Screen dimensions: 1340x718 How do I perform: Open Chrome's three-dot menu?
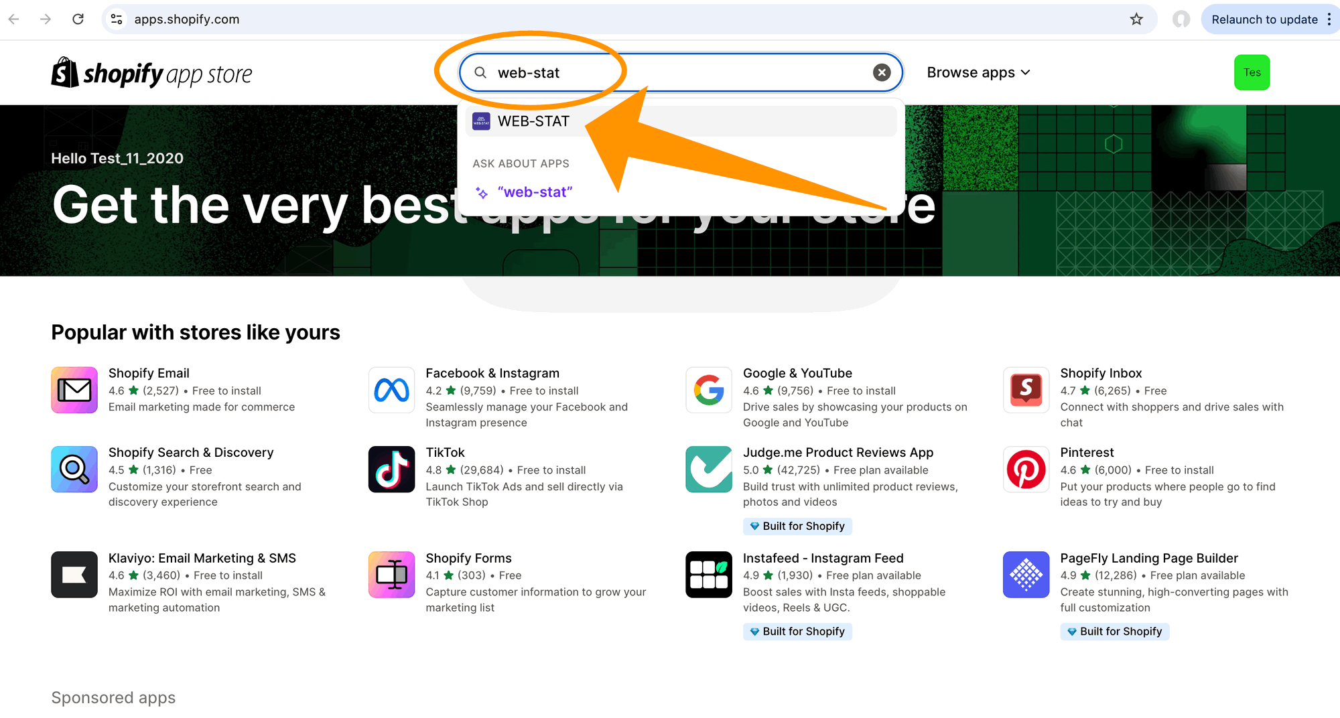[1329, 19]
